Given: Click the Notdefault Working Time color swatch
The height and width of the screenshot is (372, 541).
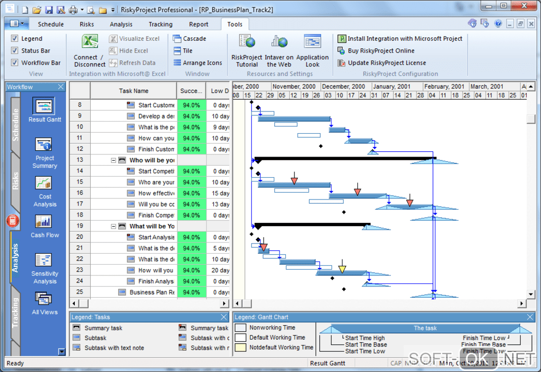Looking at the screenshot, I should 240,348.
